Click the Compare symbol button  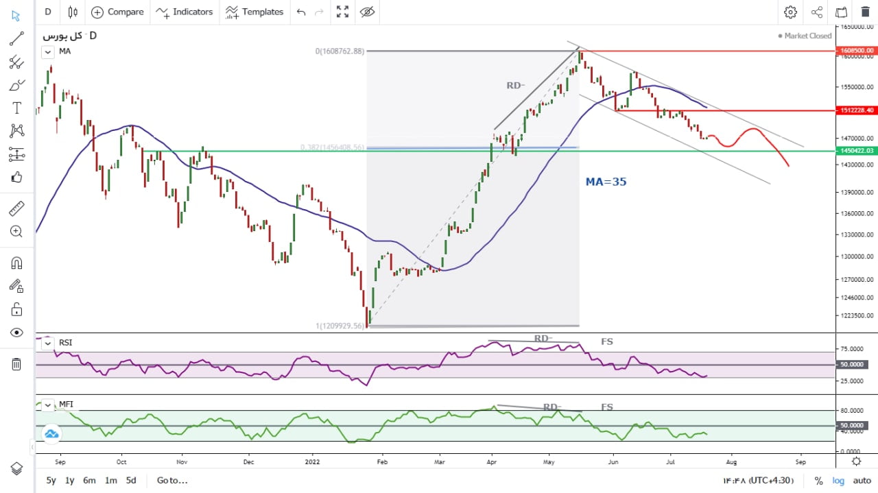pyautogui.click(x=117, y=12)
